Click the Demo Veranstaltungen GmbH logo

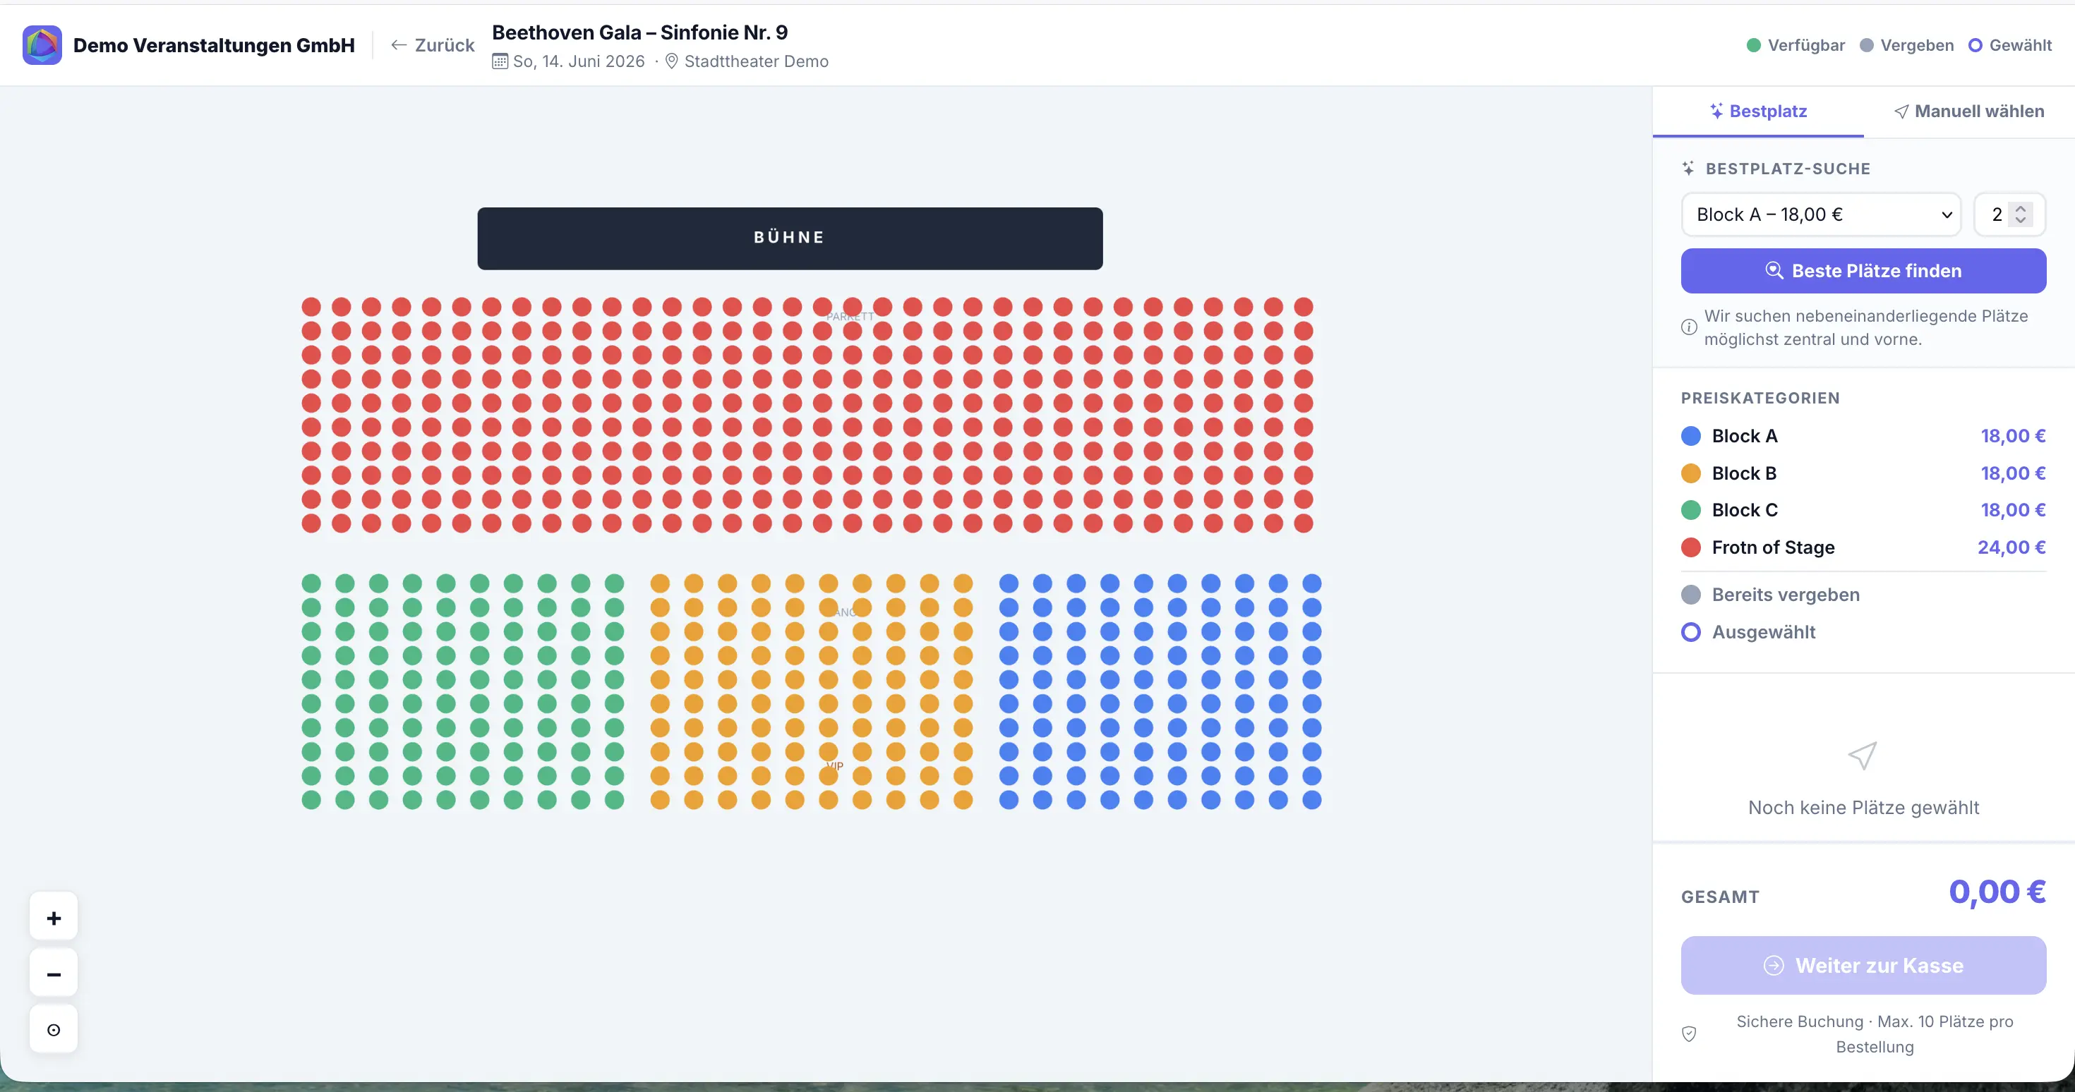coord(42,45)
